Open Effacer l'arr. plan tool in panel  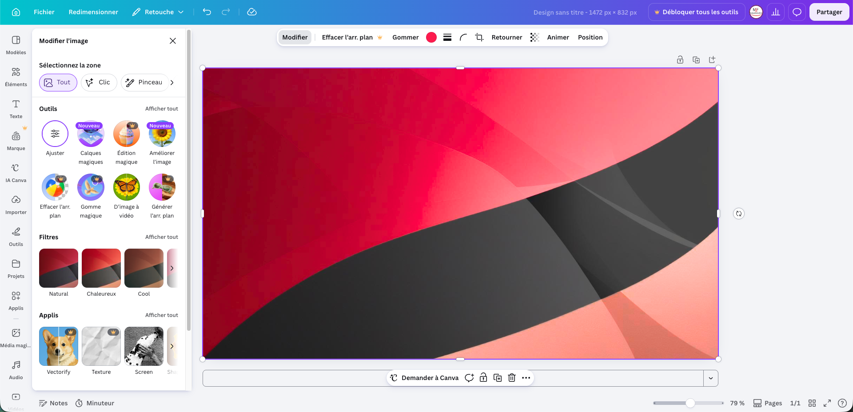tap(55, 197)
